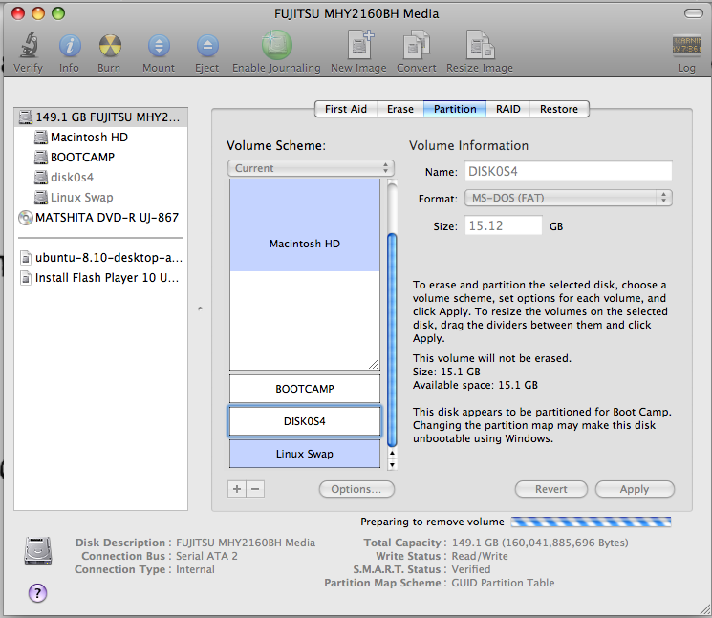Viewport: 712px width, 618px height.
Task: Open the Log viewer icon
Action: pos(686,46)
